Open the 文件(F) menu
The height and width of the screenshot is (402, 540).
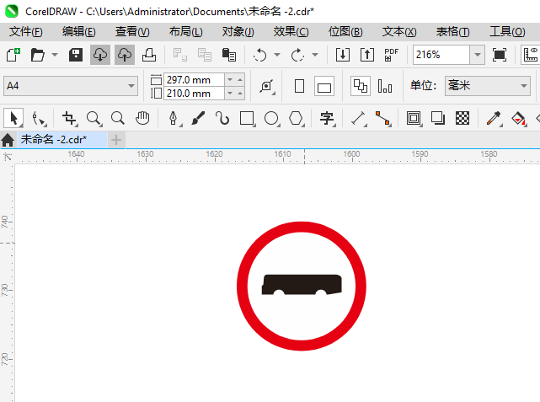[x=26, y=32]
